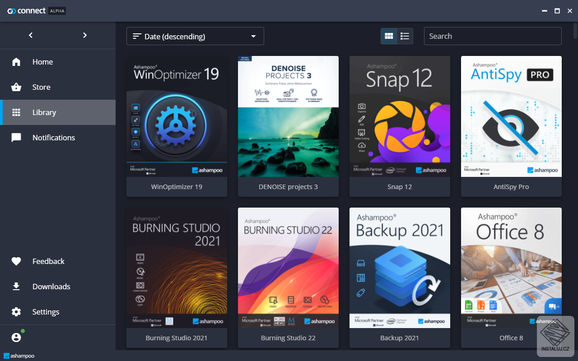The image size is (578, 361).
Task: Click the Library grid icon in sidebar
Action: (16, 112)
